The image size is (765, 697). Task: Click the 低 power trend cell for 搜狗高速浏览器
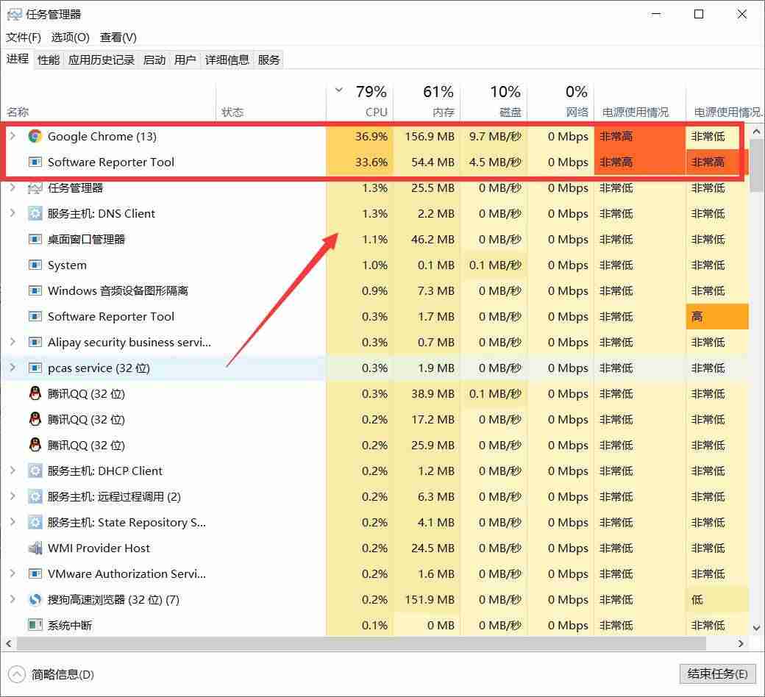(x=717, y=599)
